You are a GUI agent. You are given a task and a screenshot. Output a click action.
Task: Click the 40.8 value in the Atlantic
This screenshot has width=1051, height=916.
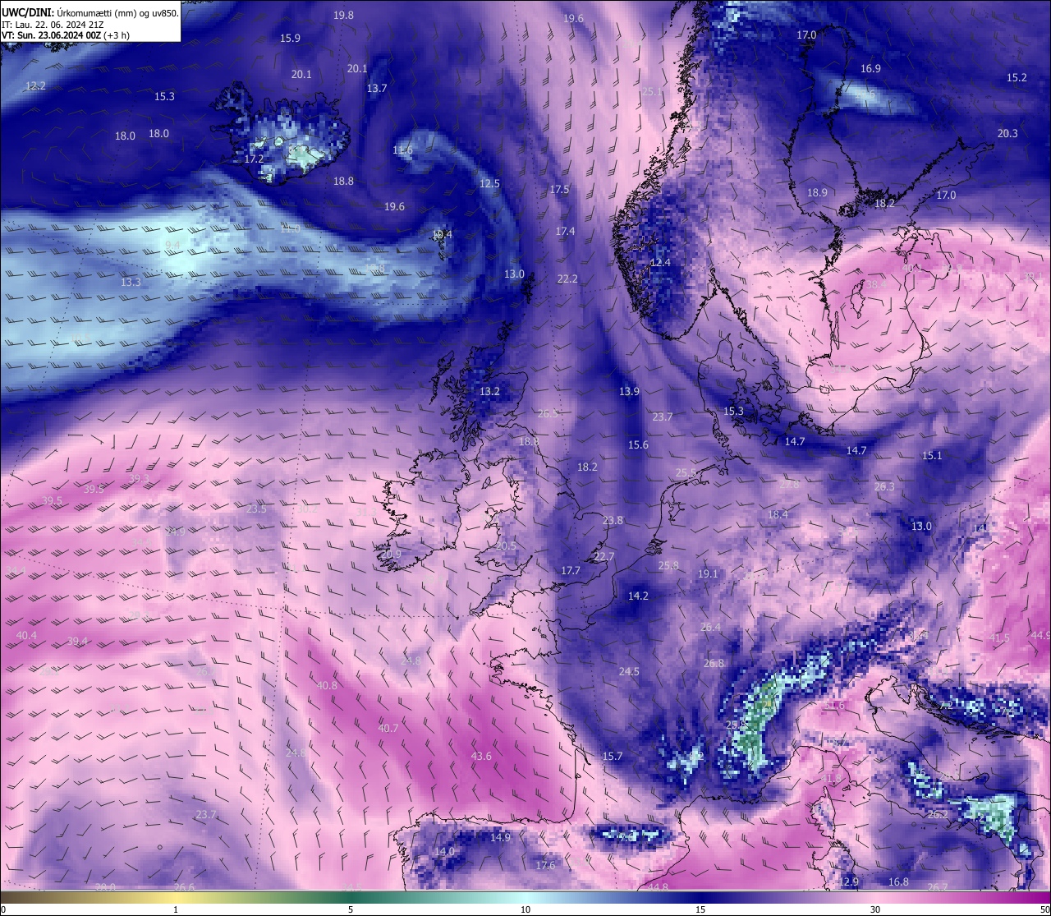pos(327,686)
